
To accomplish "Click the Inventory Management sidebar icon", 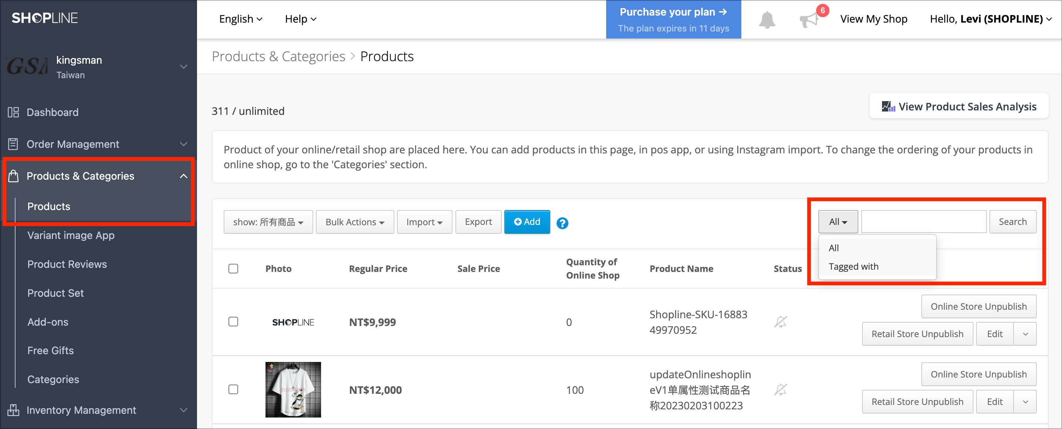I will 13,410.
